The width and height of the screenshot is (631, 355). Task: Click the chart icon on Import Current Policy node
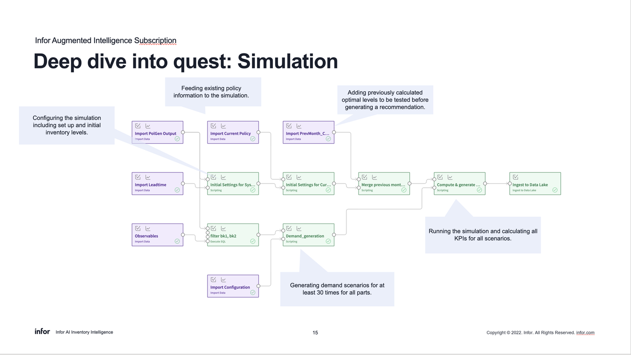[223, 125]
